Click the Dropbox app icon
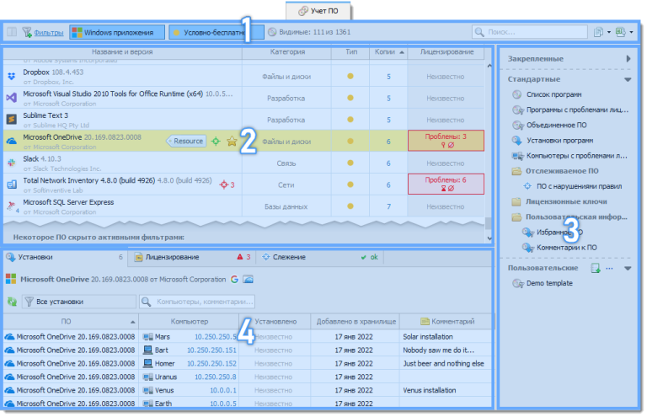The image size is (647, 417). 12,77
